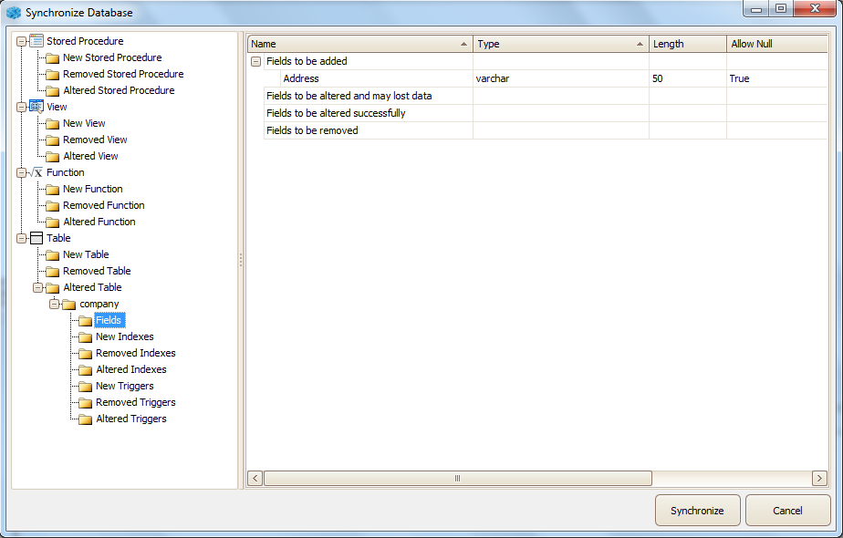Click the Length column header
This screenshot has width=843, height=538.
click(x=688, y=44)
